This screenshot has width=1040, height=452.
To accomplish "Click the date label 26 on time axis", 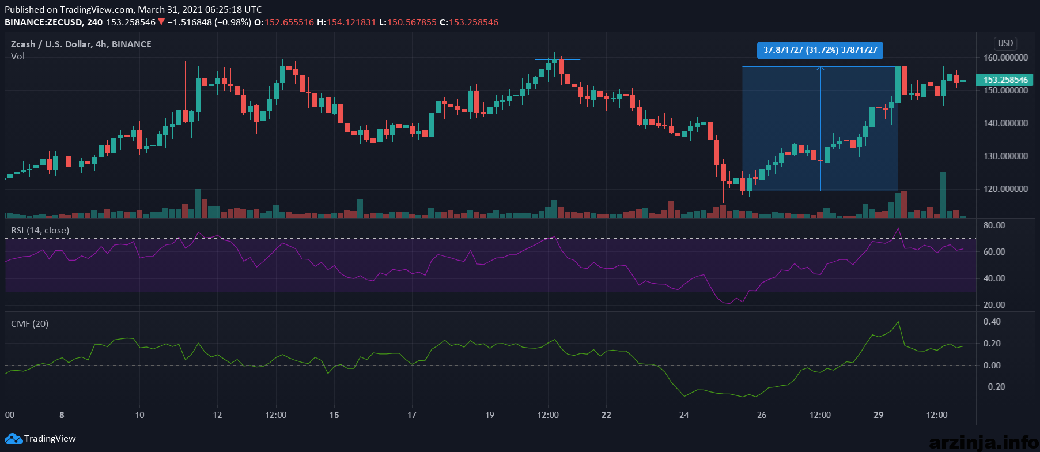I will pyautogui.click(x=762, y=415).
